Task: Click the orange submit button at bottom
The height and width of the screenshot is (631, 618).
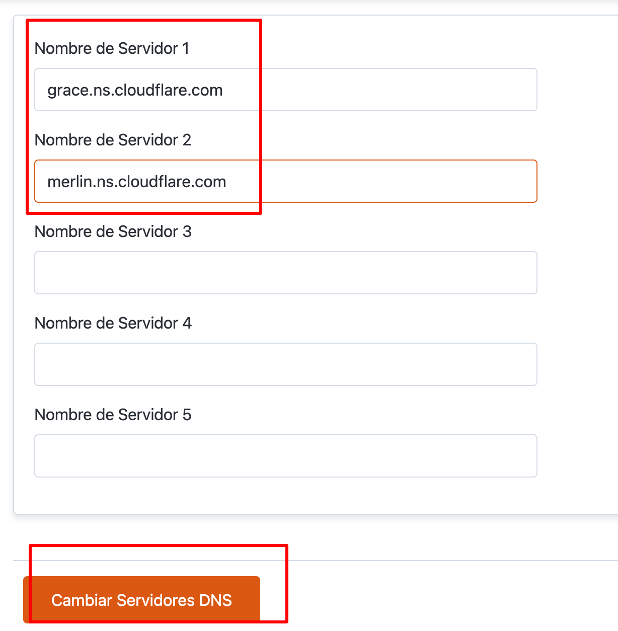Action: pos(142,600)
